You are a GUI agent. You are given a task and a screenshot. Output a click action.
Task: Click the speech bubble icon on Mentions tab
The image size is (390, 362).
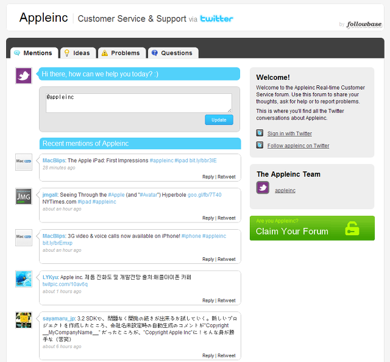coord(17,53)
